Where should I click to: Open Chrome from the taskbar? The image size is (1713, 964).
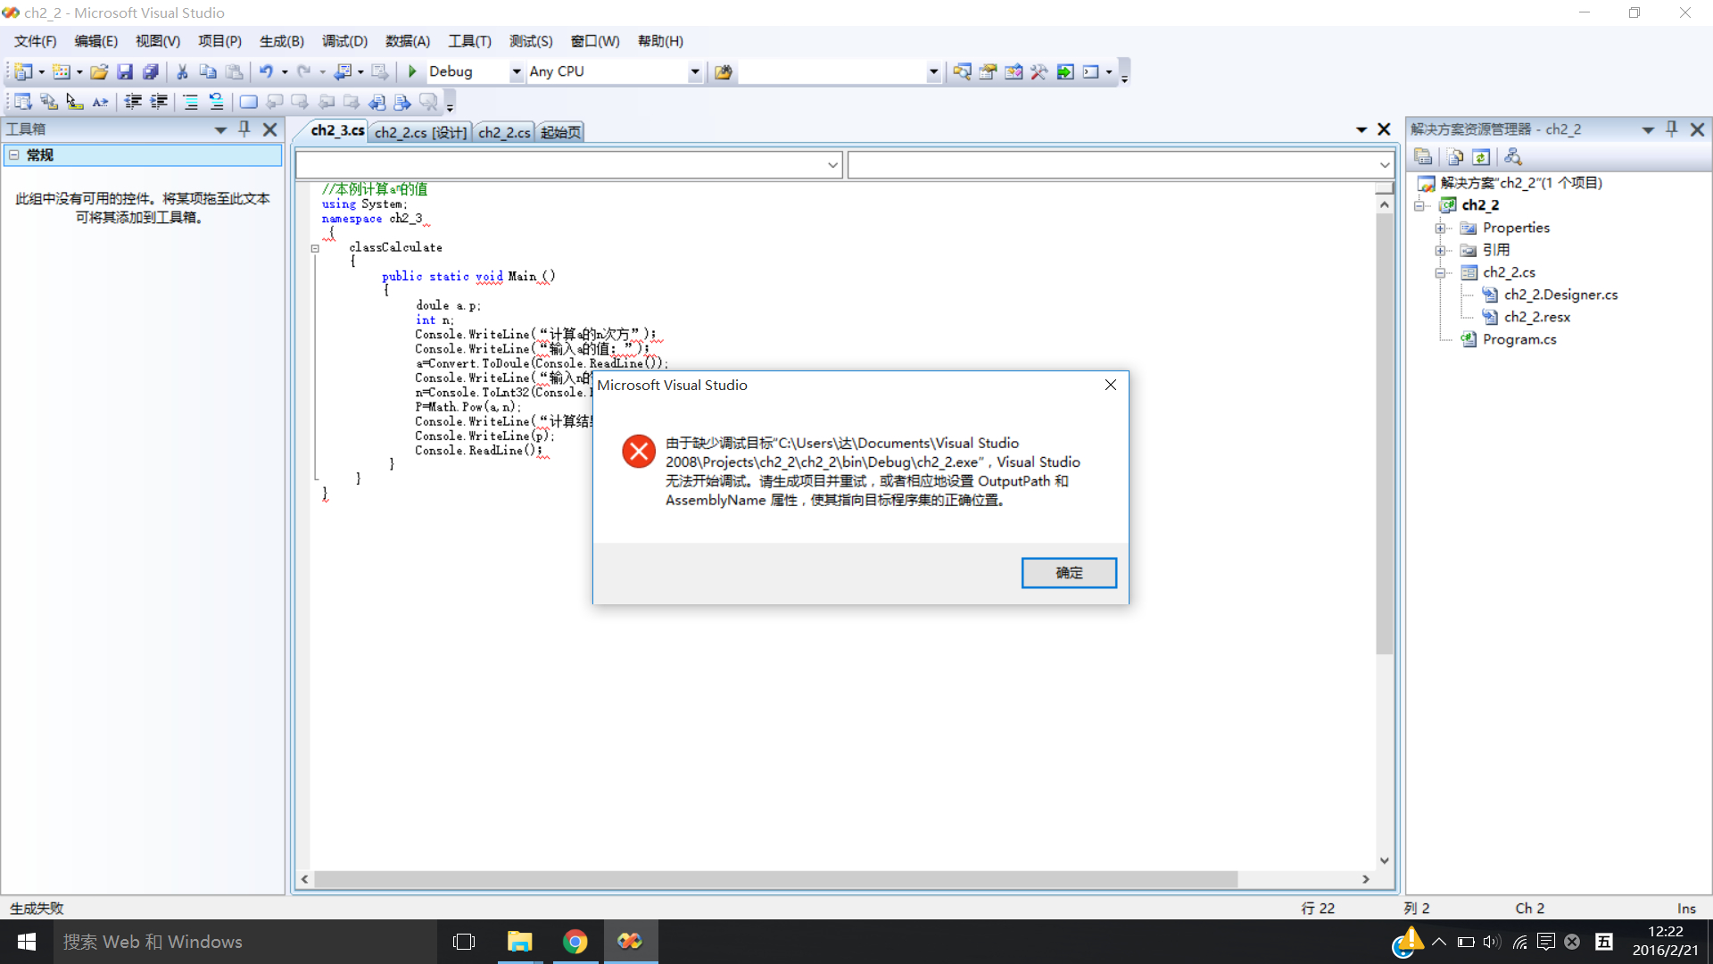coord(575,942)
